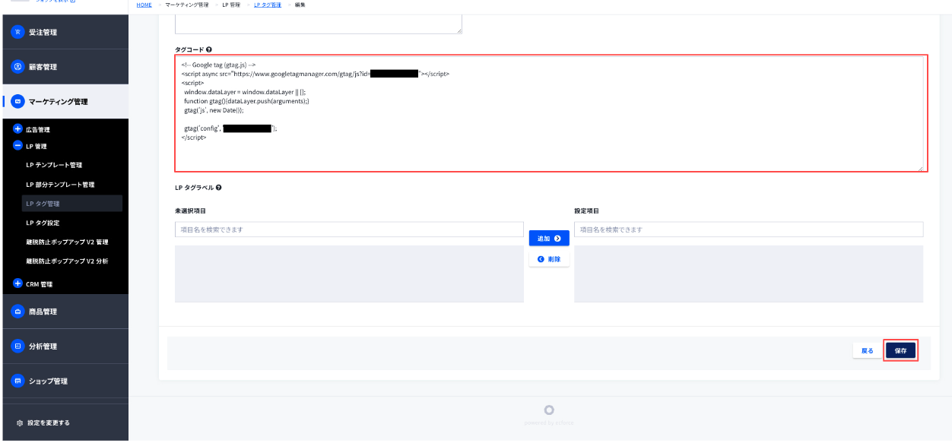Screen dimensions: 952x443
Task: Click the 設定項目 label
Action: coord(586,210)
